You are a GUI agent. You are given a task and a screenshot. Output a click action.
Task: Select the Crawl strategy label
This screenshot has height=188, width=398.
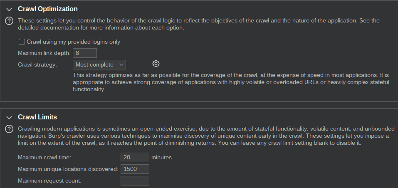click(x=37, y=65)
